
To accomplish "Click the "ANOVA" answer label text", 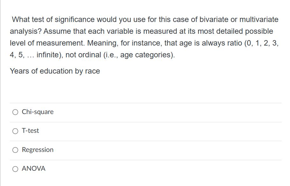I will click(34, 169).
